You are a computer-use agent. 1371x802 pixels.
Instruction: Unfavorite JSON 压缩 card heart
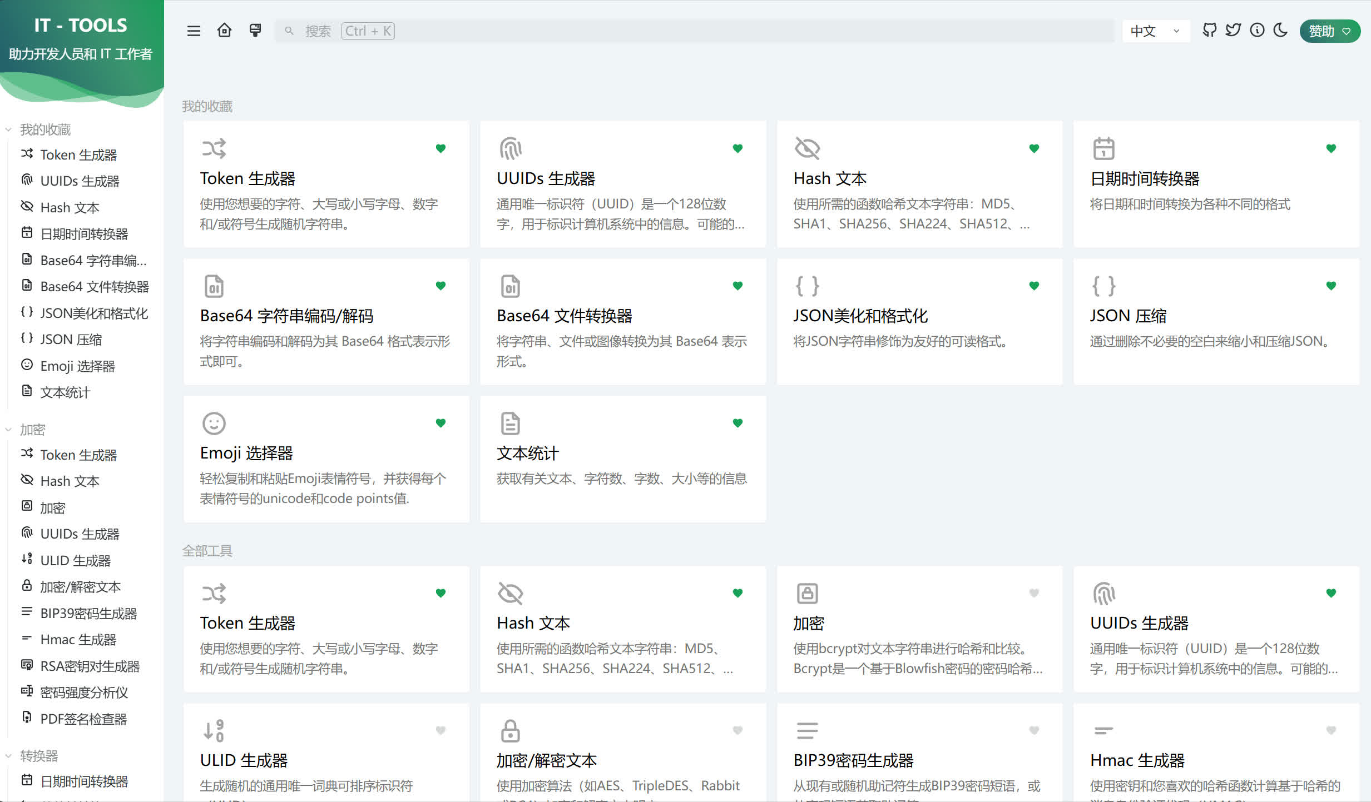pos(1331,286)
